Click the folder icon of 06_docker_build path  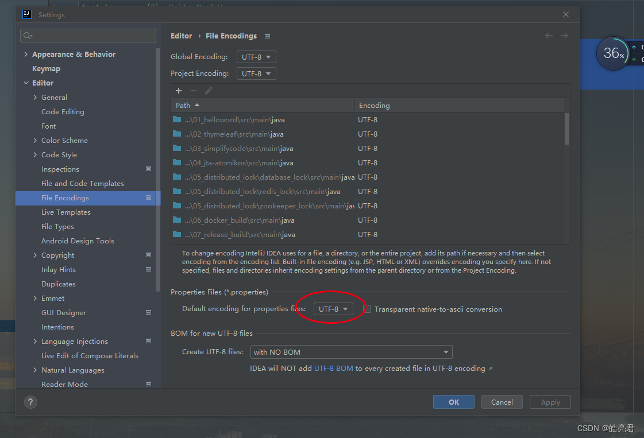coord(177,220)
